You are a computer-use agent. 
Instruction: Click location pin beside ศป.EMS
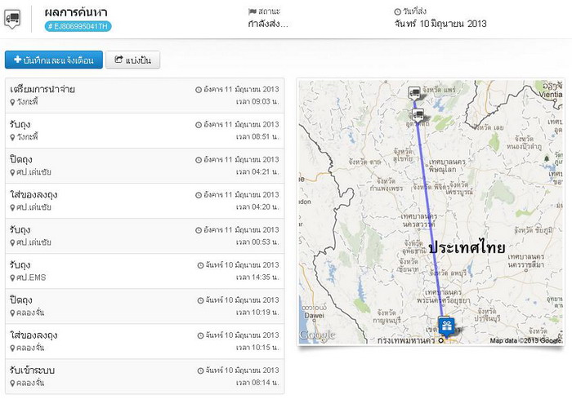[12, 278]
